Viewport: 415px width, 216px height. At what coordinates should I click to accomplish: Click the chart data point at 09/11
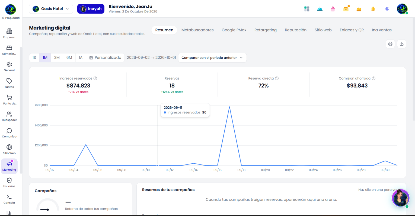tap(158, 166)
